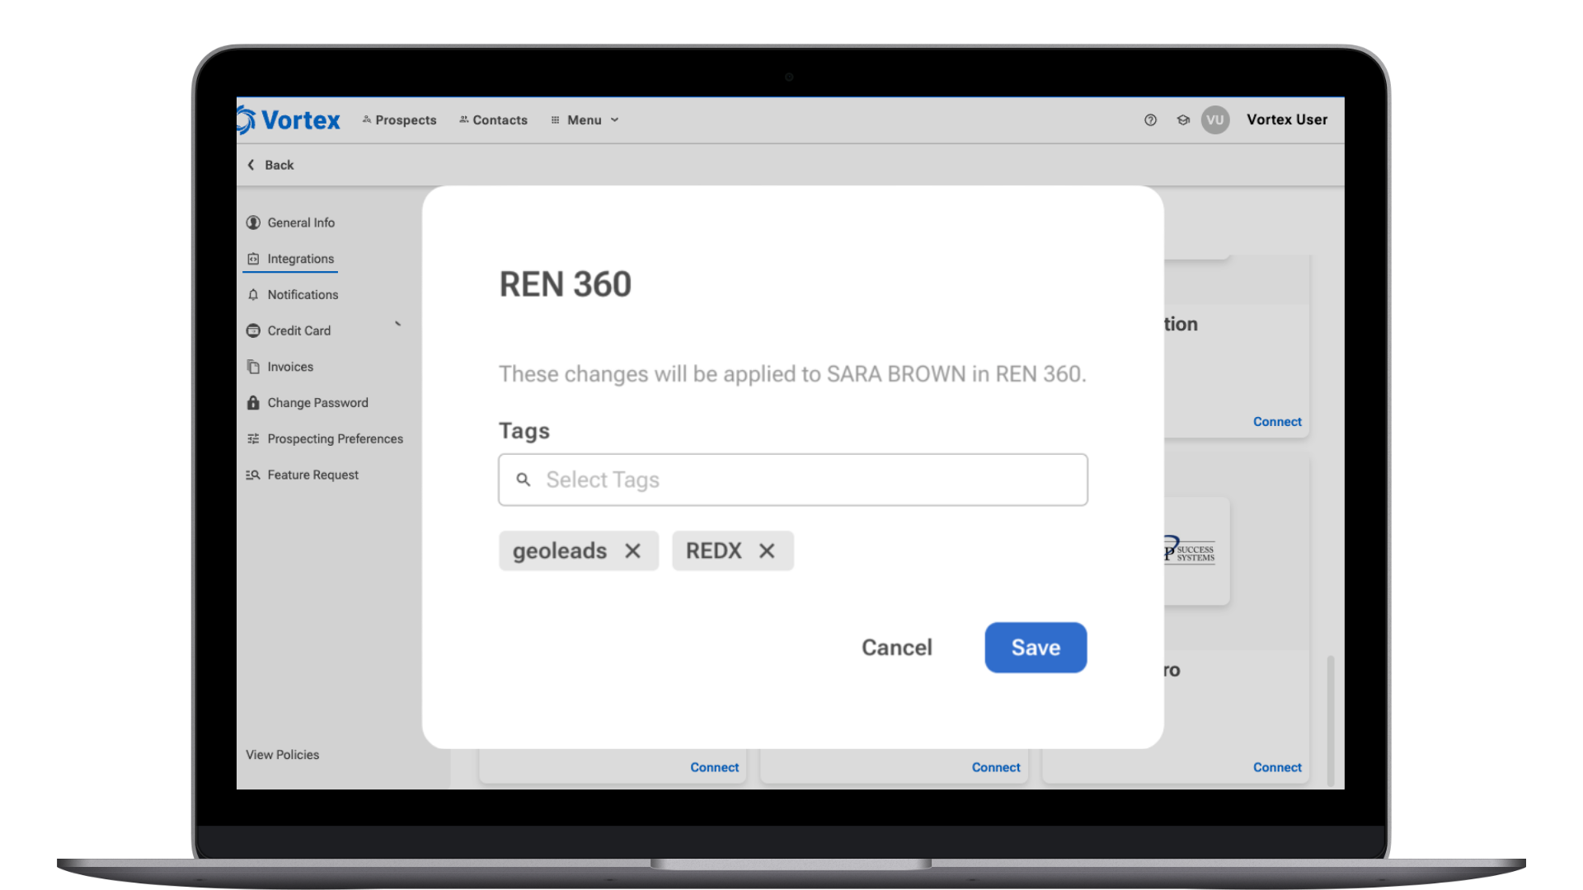Click the Contacts nav icon
This screenshot has height=890, width=1583.
pyautogui.click(x=464, y=120)
